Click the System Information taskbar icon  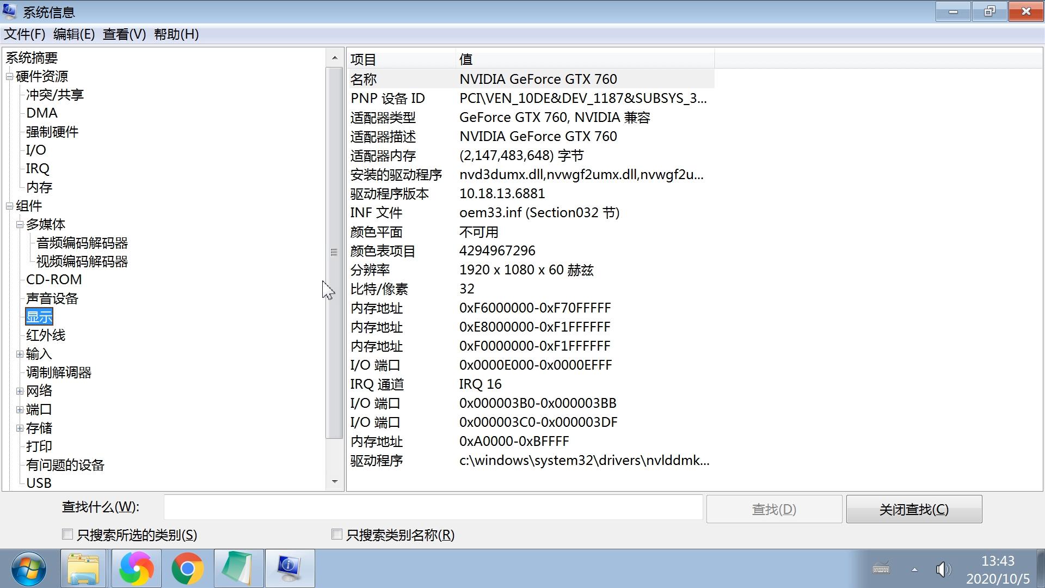pos(289,569)
